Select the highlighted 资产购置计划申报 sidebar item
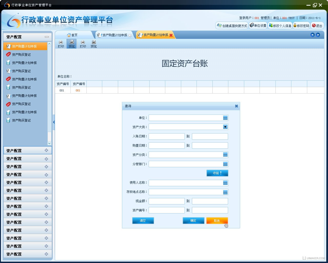 pyautogui.click(x=25, y=46)
